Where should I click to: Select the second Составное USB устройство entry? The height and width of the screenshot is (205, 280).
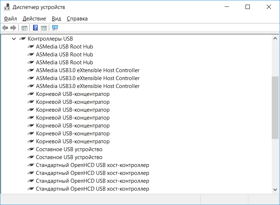click(x=69, y=157)
